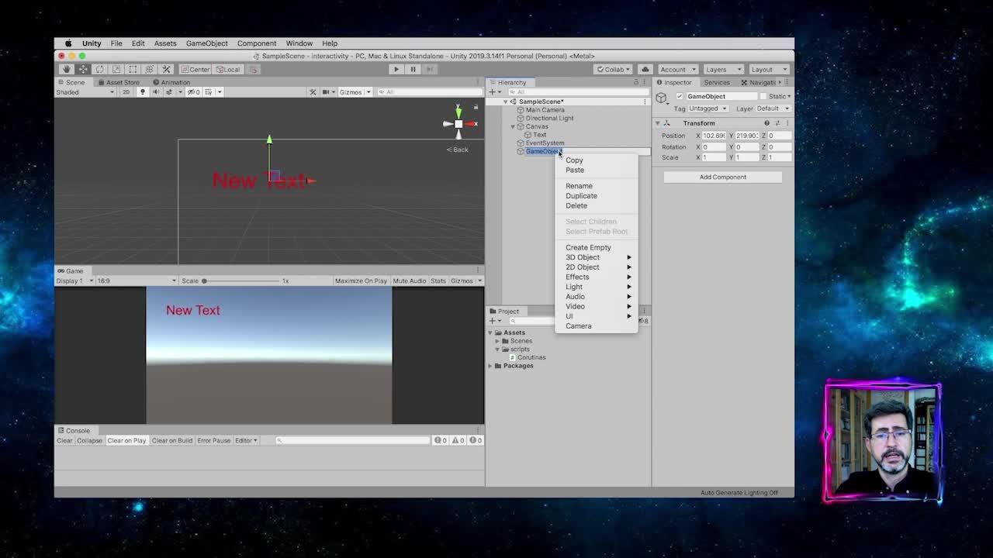Click Add Component button
993x558 pixels.
pyautogui.click(x=723, y=177)
